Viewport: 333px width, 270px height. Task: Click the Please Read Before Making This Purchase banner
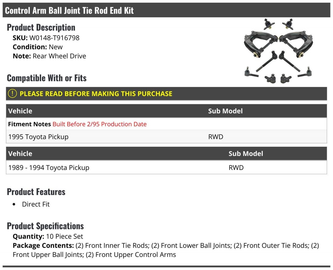click(x=167, y=94)
